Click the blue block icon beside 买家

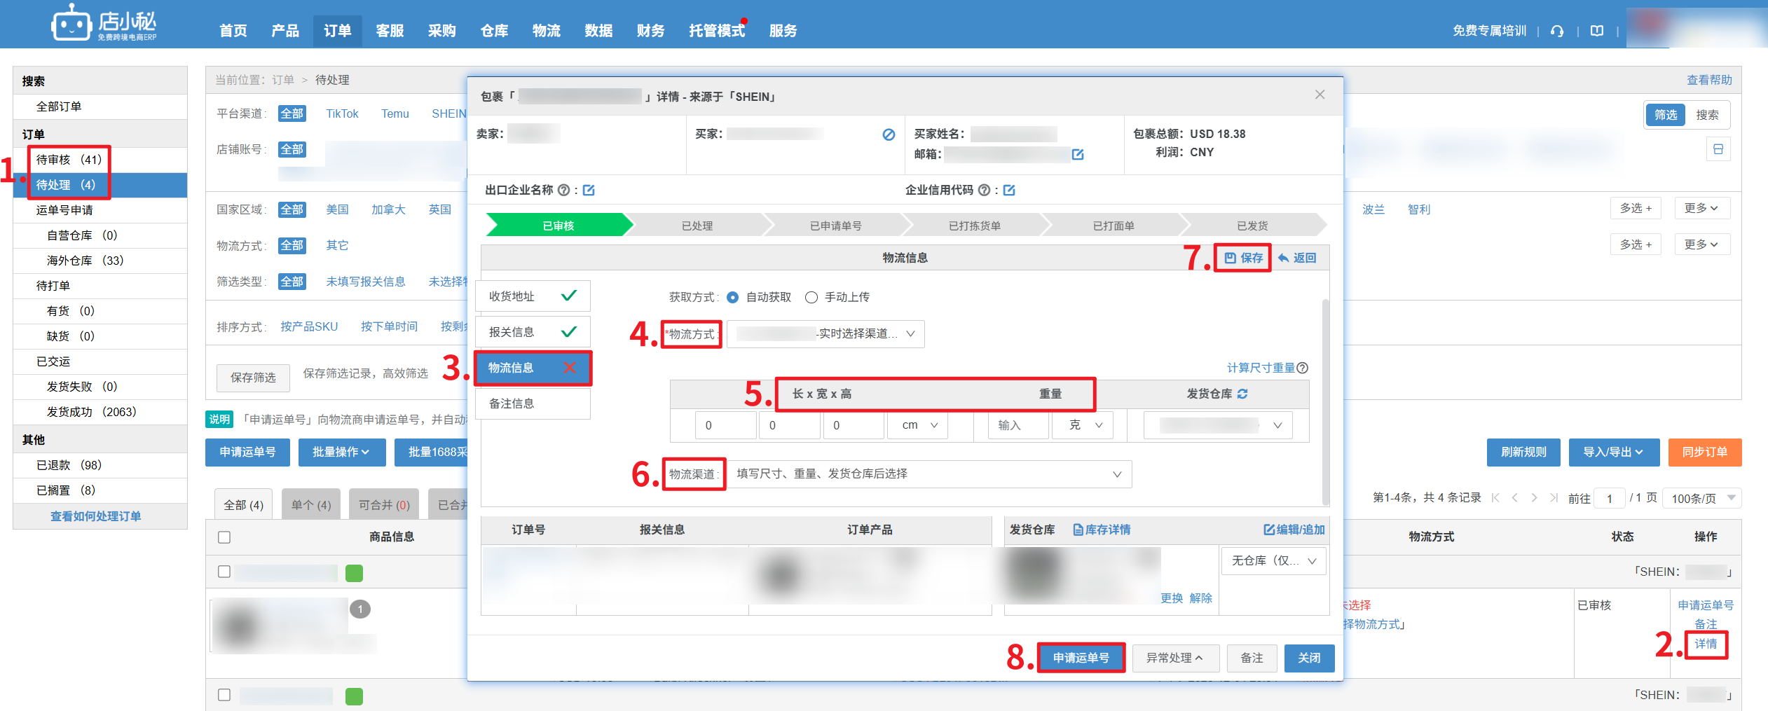(889, 134)
